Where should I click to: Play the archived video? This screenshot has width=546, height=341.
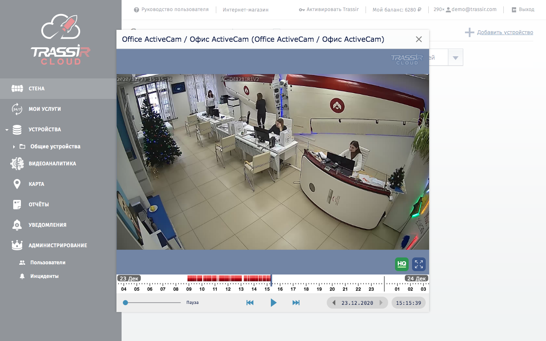click(273, 303)
